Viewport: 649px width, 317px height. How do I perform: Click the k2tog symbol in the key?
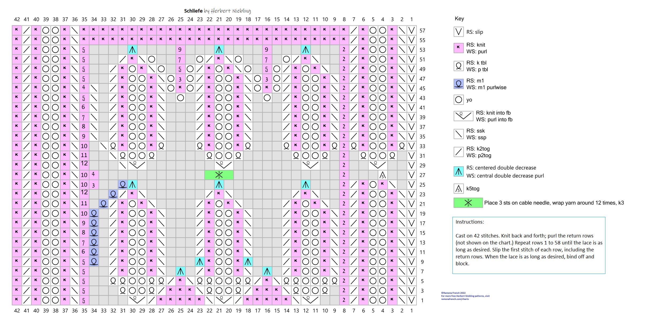click(458, 152)
